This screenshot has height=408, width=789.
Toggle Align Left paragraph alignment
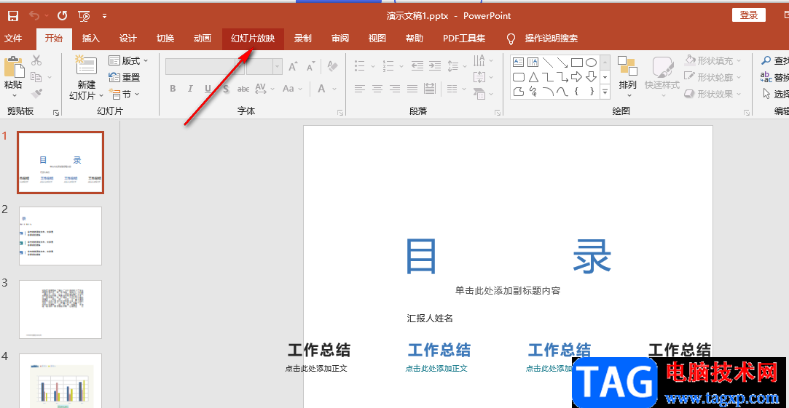click(x=359, y=89)
